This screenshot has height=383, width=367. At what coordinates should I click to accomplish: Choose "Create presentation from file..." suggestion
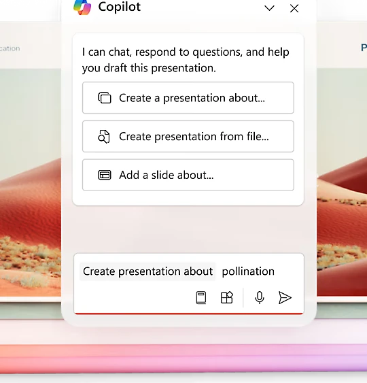pyautogui.click(x=188, y=136)
